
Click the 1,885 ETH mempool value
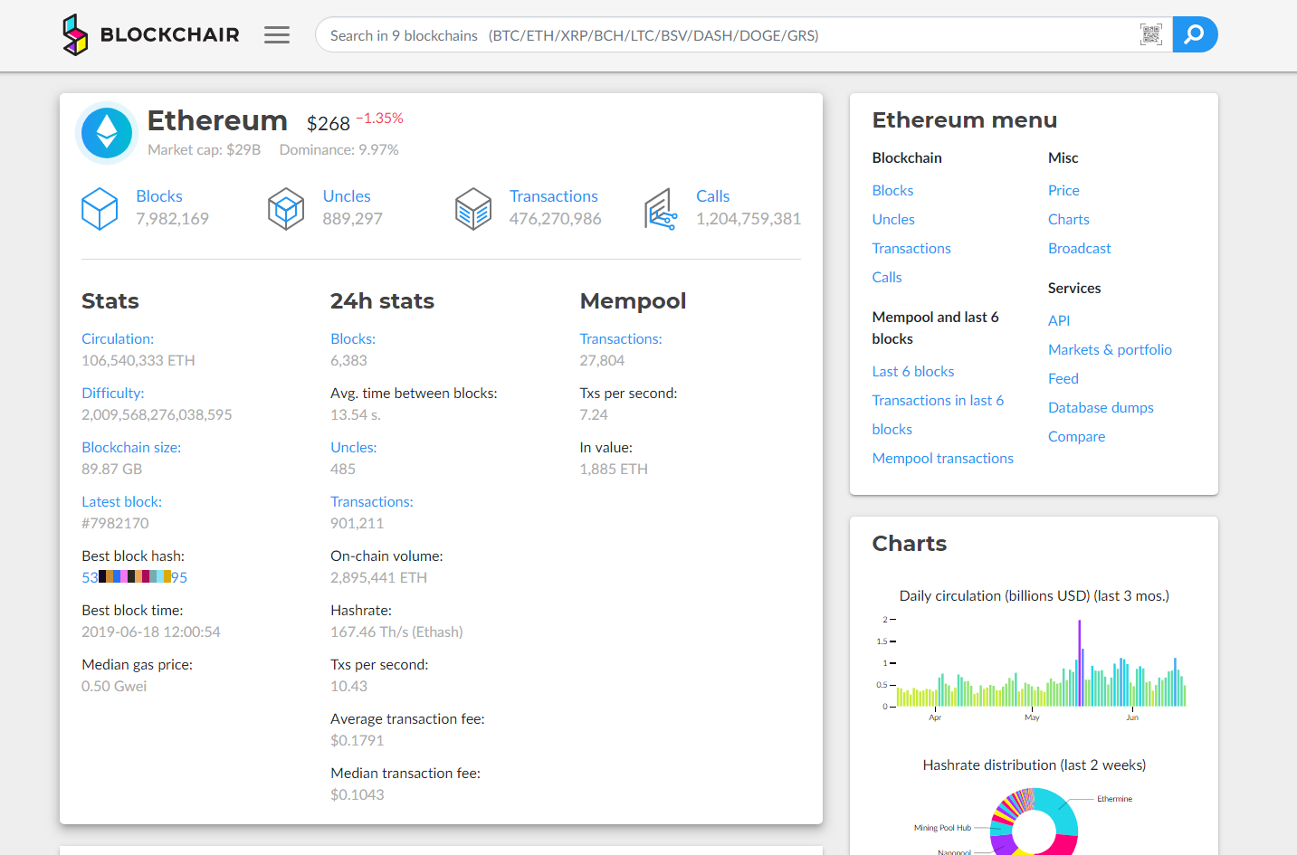[614, 469]
